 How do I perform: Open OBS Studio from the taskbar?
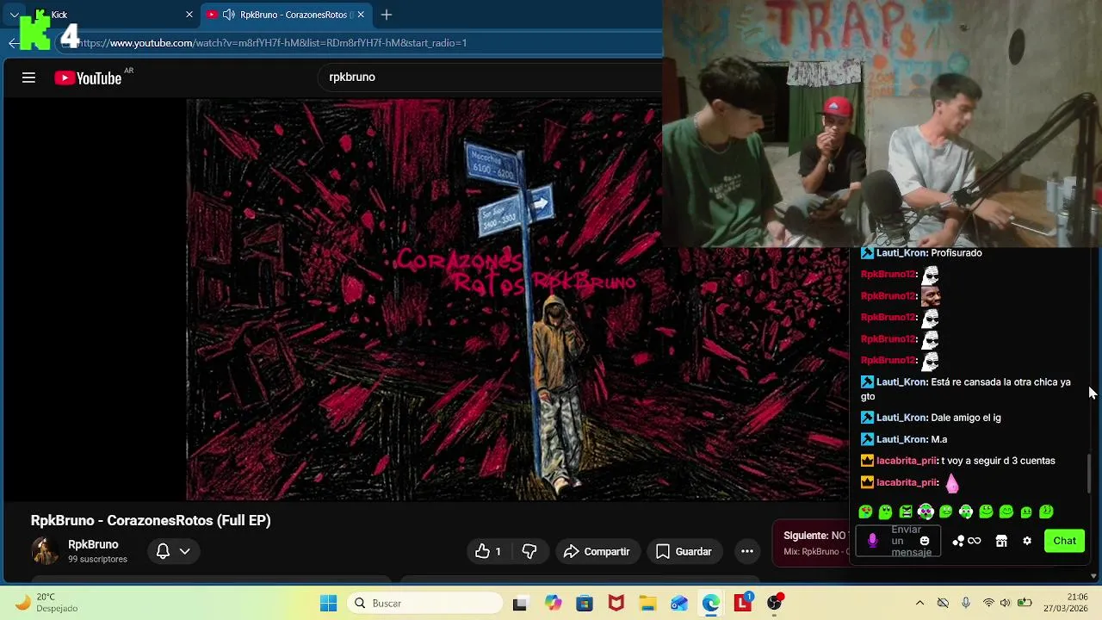775,604
